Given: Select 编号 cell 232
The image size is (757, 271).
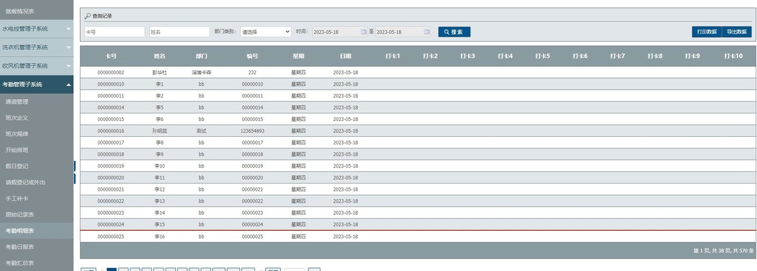Looking at the screenshot, I should 252,72.
